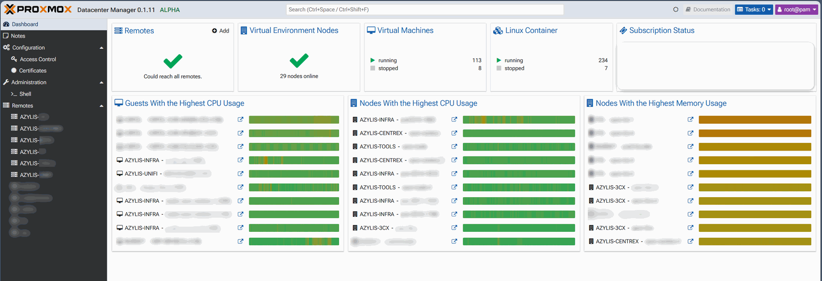Collapse the Configuration section
This screenshot has height=281, width=822.
coord(101,48)
